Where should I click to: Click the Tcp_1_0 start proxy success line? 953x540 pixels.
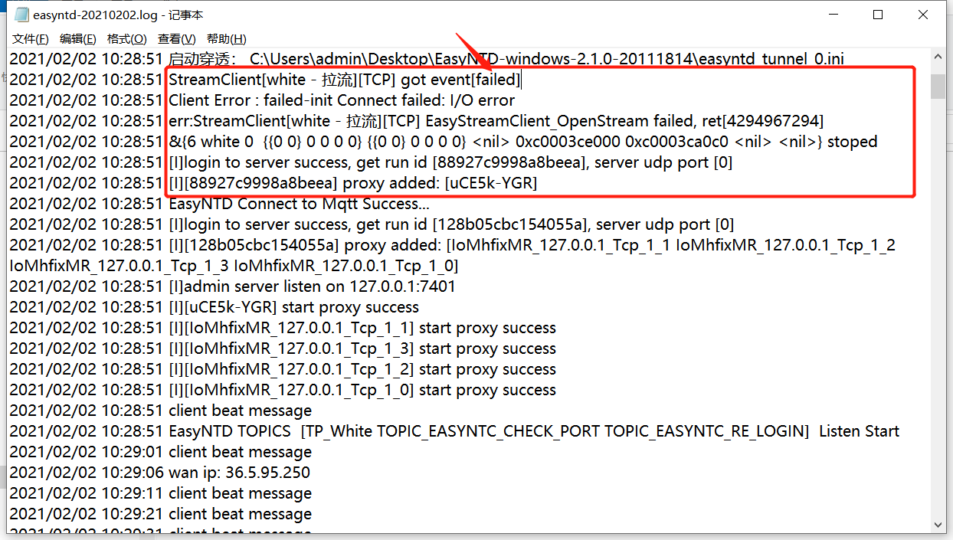(x=283, y=390)
